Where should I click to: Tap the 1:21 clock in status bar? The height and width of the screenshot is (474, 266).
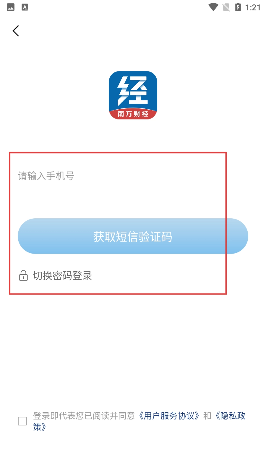[x=253, y=7]
